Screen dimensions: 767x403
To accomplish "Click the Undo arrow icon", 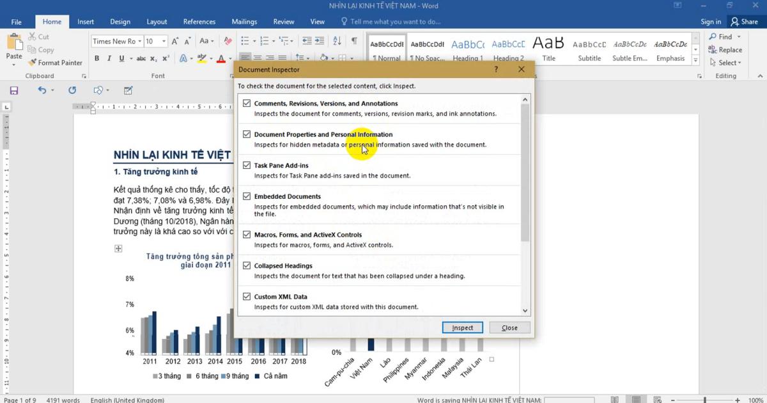I will click(x=42, y=91).
